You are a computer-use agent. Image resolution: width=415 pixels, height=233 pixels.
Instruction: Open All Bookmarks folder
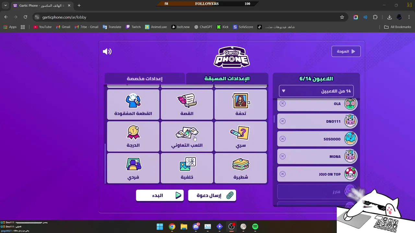[x=397, y=27]
